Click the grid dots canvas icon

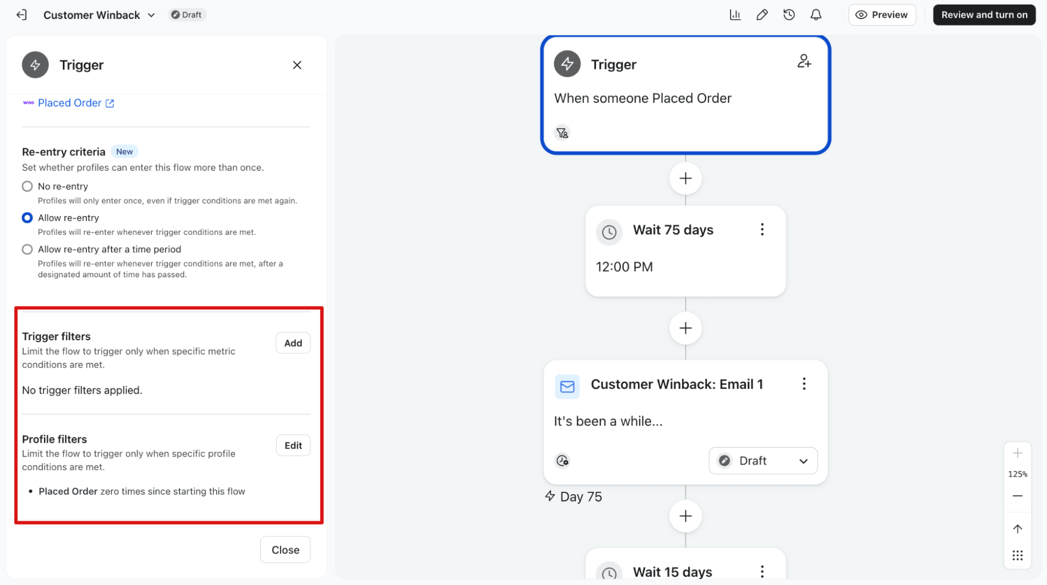1018,556
